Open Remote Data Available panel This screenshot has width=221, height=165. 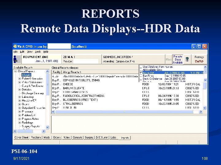178,59
